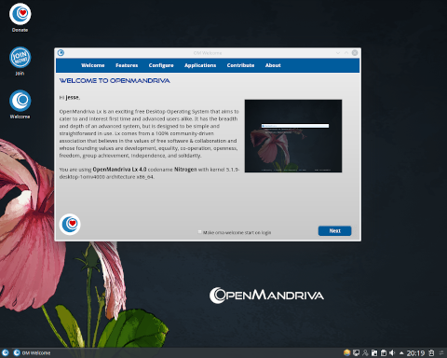
Task: Open the trash icon in the panel
Action: 431,352
